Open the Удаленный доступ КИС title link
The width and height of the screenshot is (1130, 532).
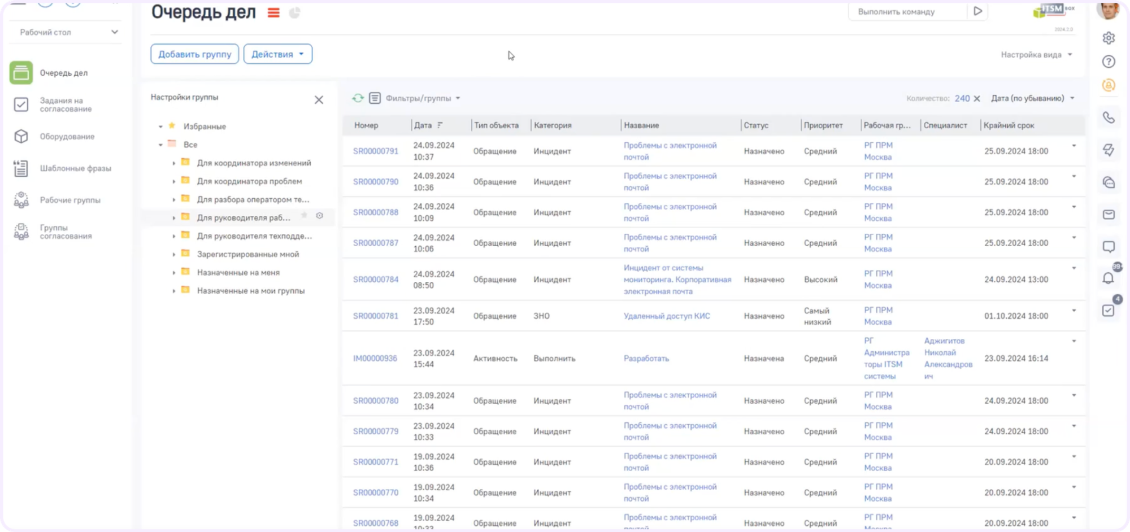click(667, 316)
